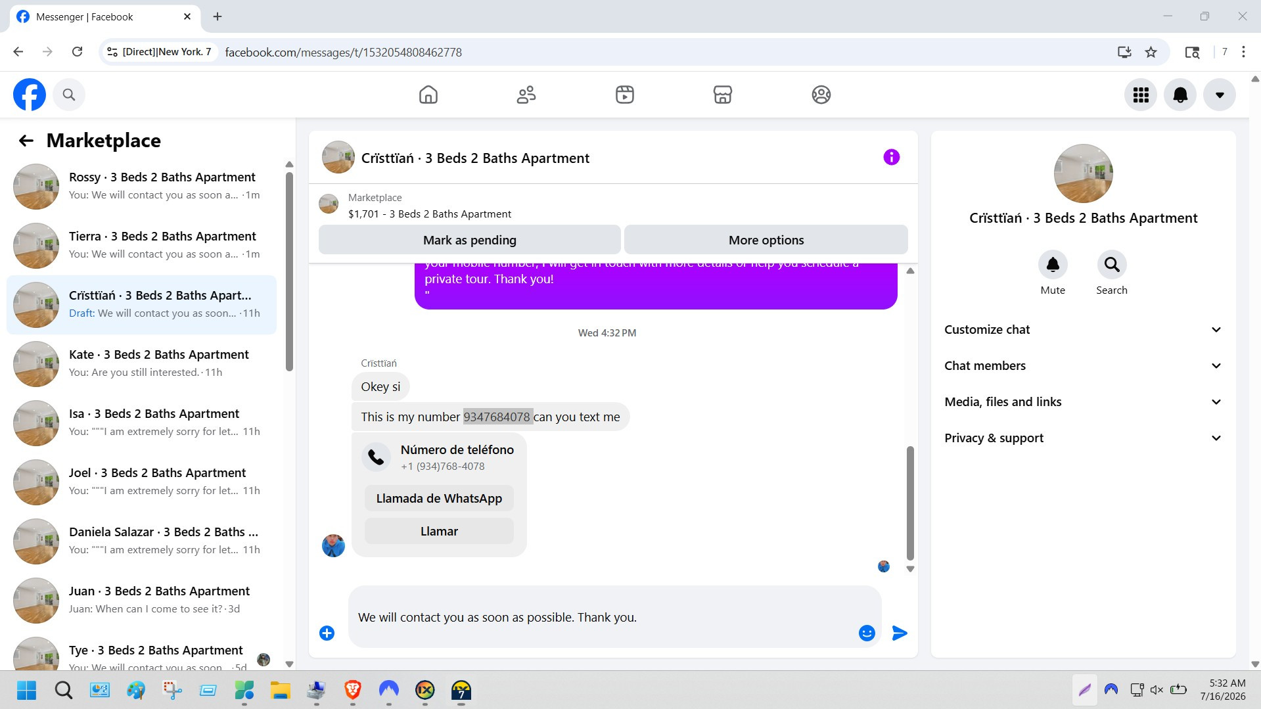Image resolution: width=1261 pixels, height=709 pixels.
Task: Click into the message text field
Action: (x=605, y=618)
